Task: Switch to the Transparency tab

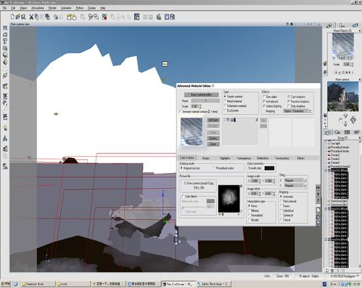Action: [x=244, y=158]
